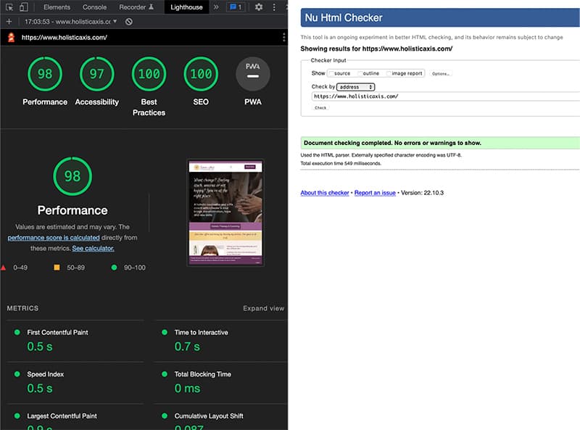This screenshot has width=580, height=430.
Task: Clear all Lighthouse reports icon
Action: point(129,22)
